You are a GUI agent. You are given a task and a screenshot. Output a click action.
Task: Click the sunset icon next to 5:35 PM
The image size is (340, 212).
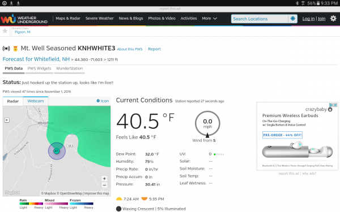pyautogui.click(x=144, y=199)
